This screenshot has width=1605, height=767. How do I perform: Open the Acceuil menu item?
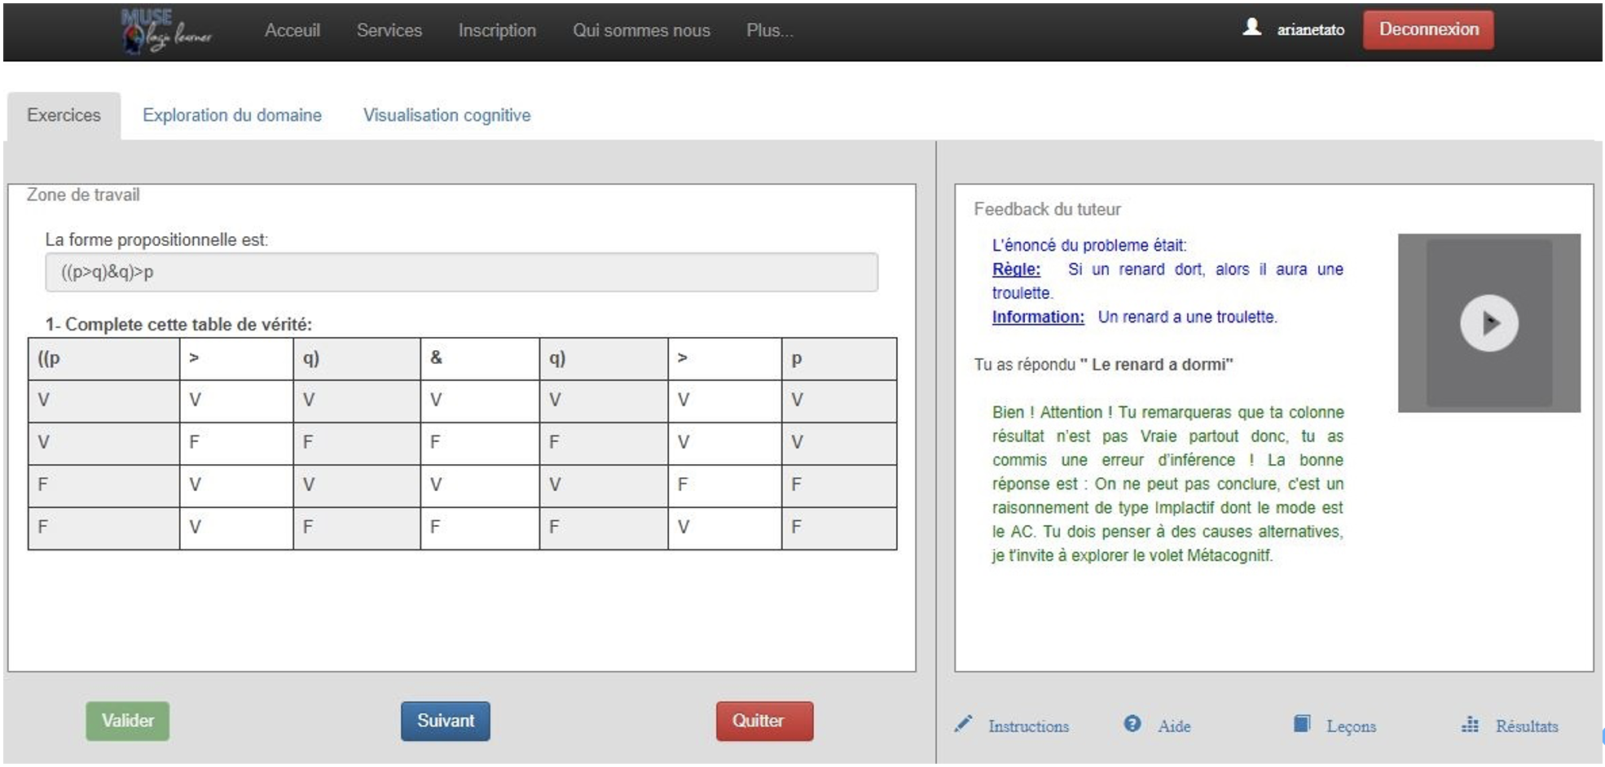(x=292, y=30)
